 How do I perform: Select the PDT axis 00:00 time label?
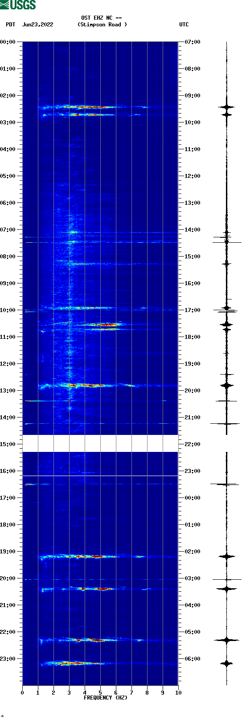coord(8,42)
